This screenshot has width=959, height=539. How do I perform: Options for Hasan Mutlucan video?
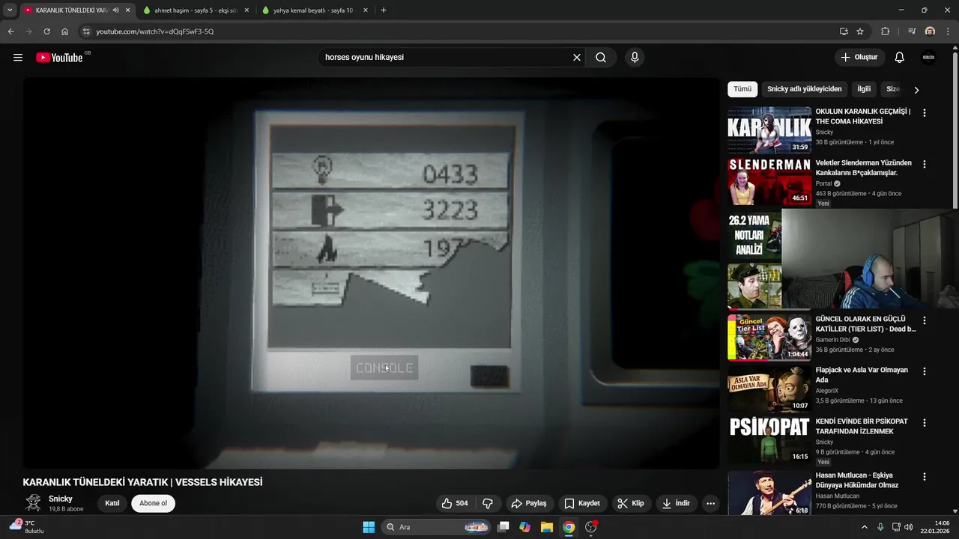(x=925, y=477)
